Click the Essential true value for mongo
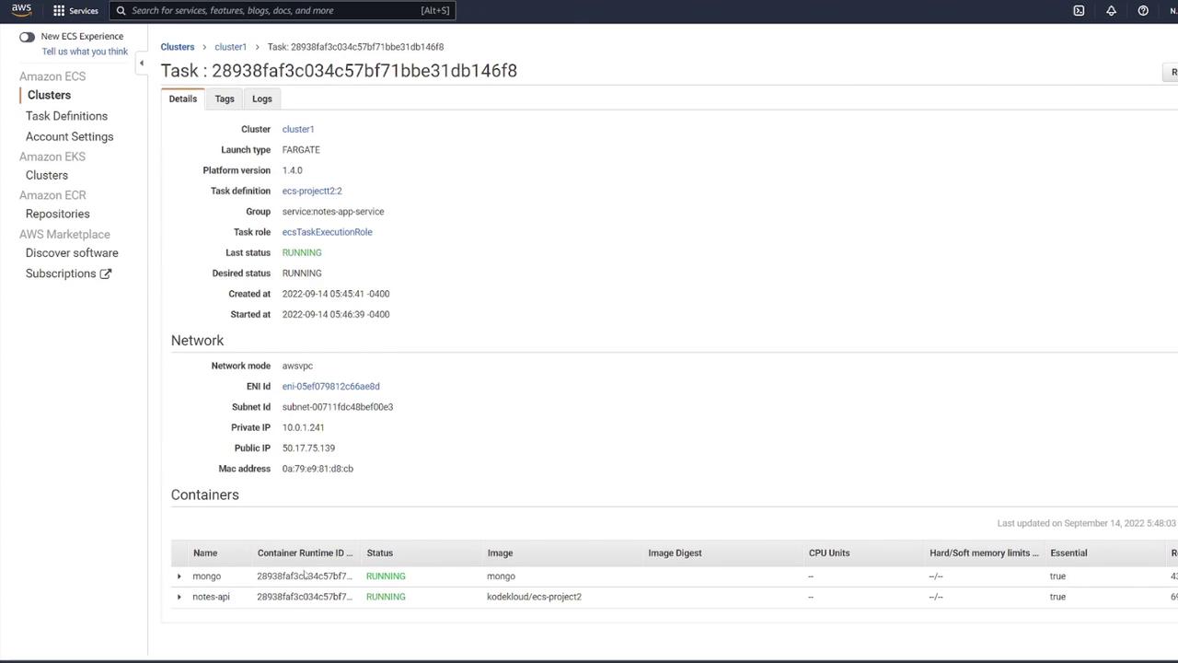Viewport: 1178px width, 663px height. pyautogui.click(x=1057, y=576)
